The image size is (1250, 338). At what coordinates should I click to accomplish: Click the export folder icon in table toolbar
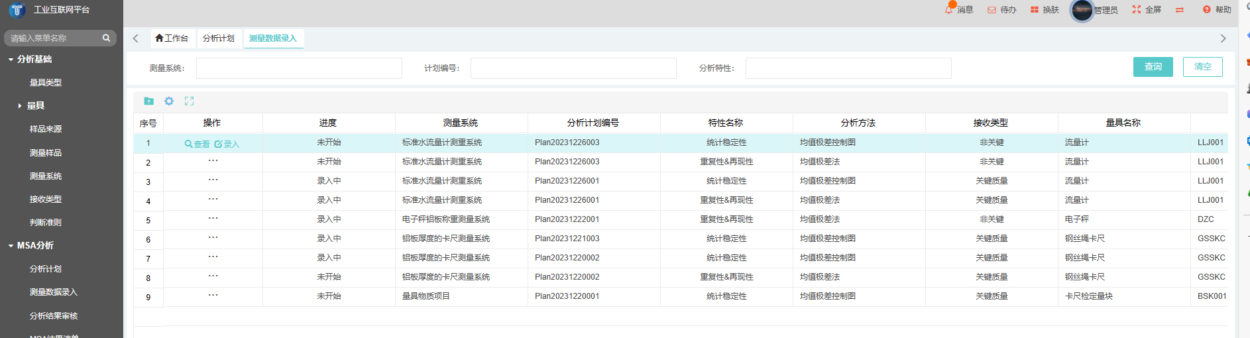coord(148,101)
